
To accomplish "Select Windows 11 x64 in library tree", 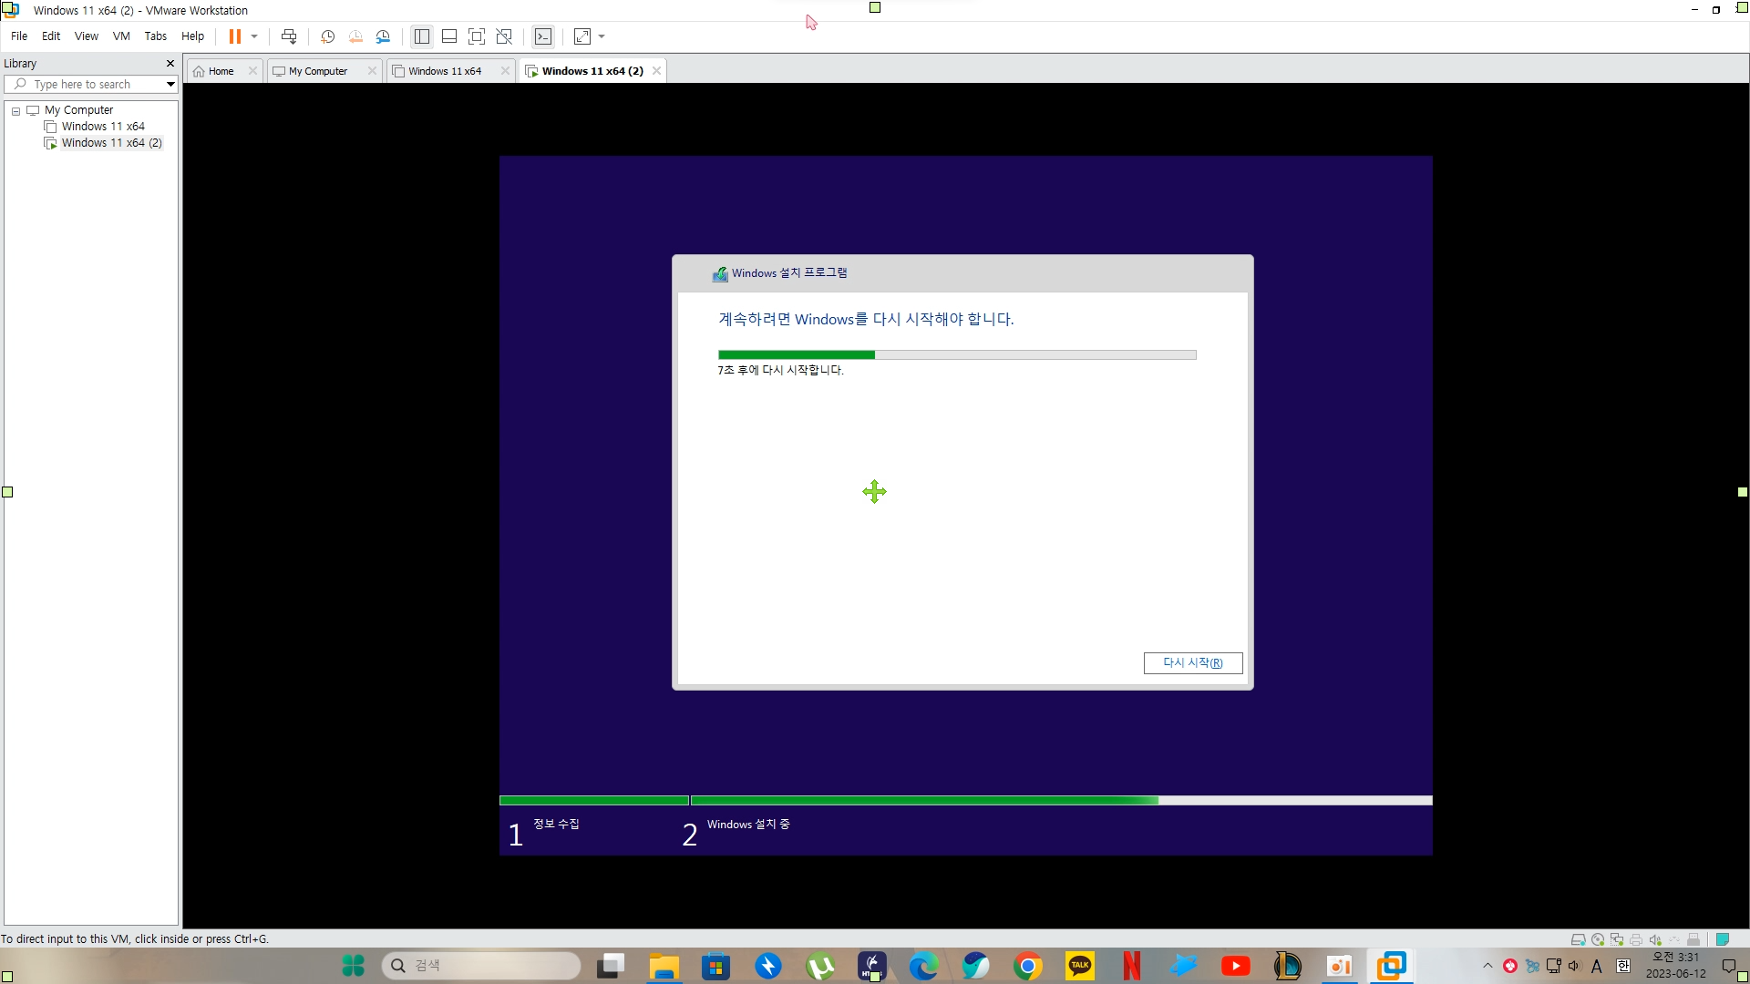I will [x=103, y=127].
